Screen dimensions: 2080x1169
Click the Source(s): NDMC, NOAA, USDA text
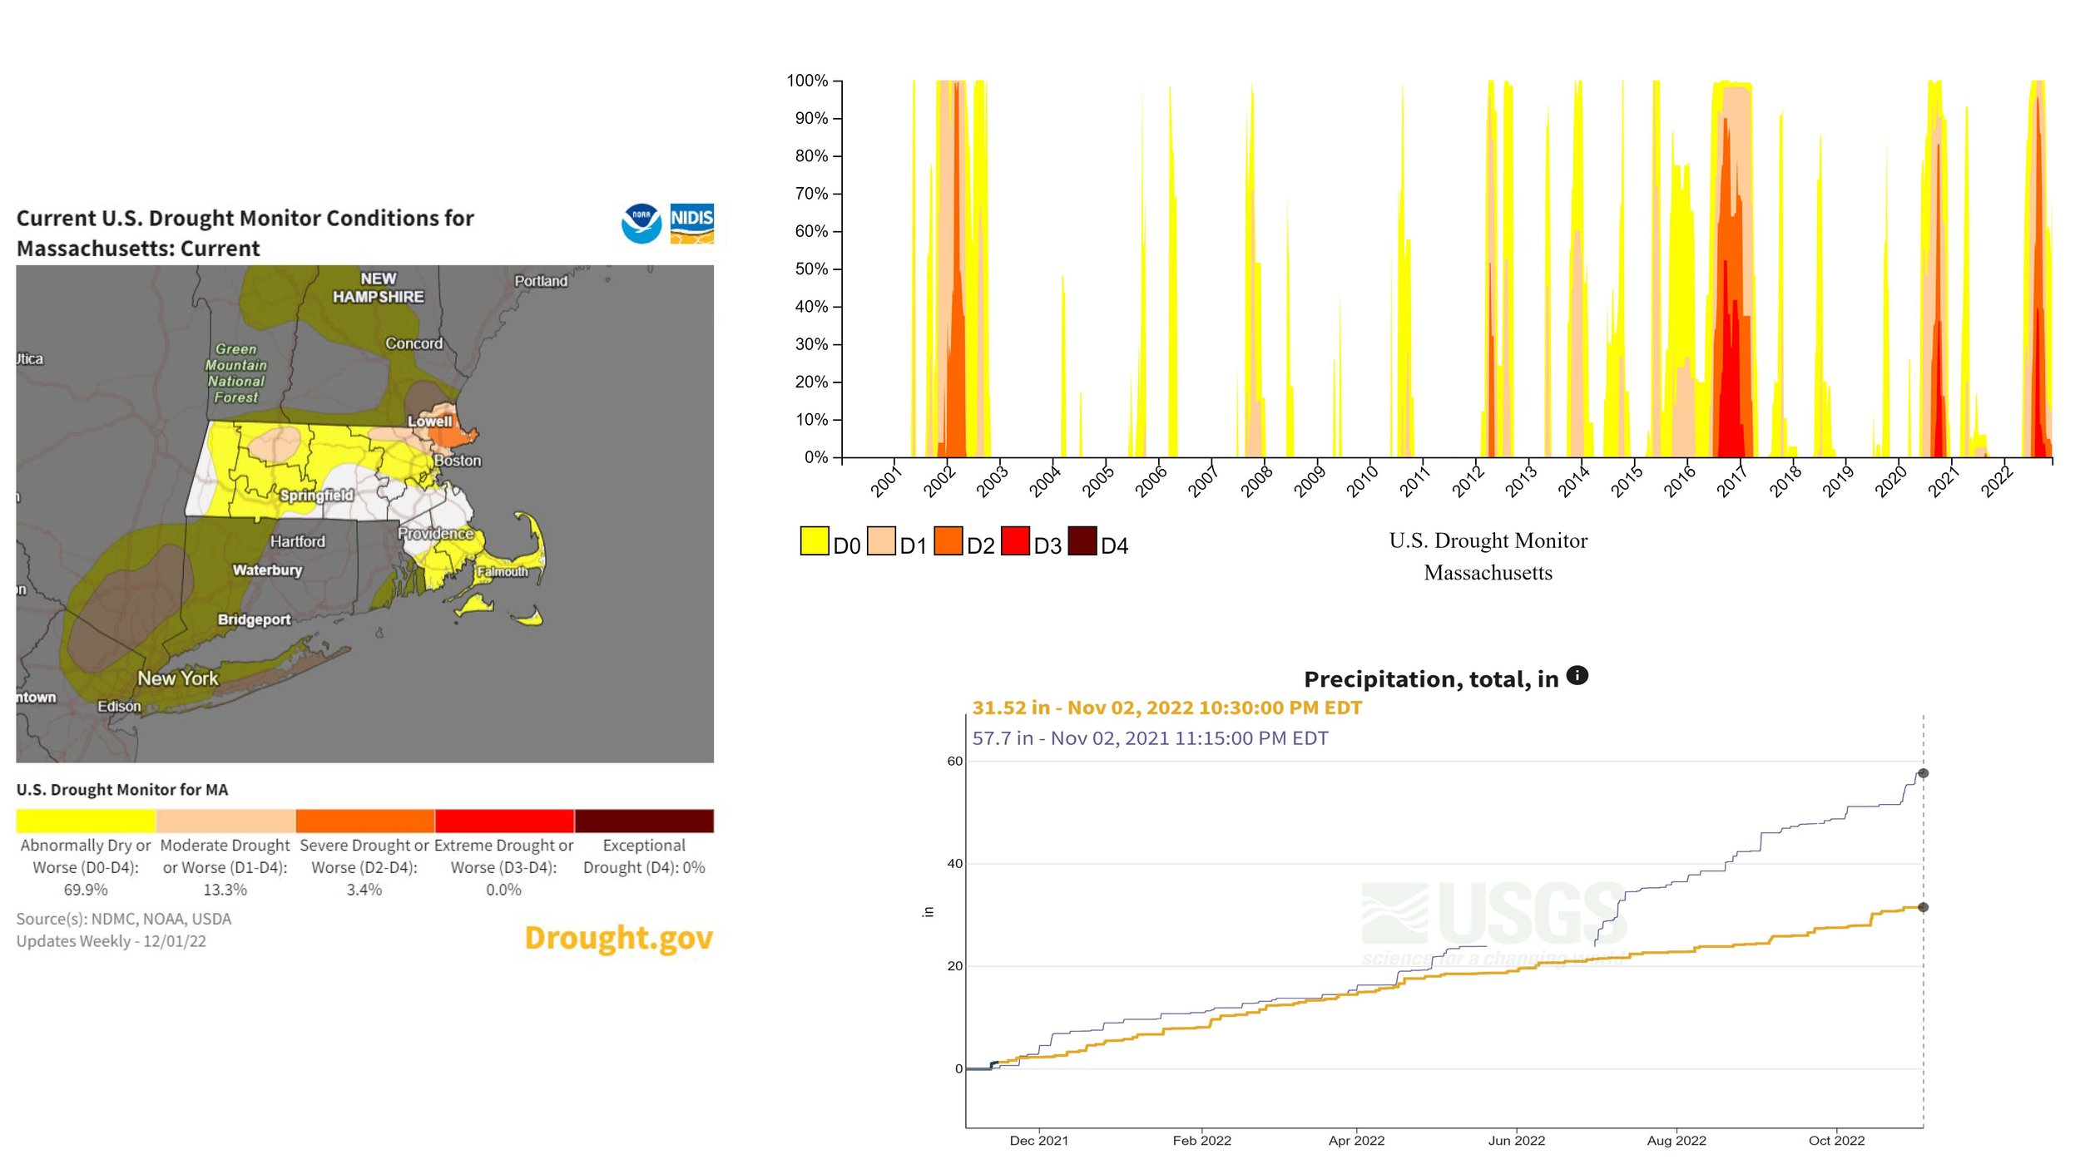tap(124, 919)
